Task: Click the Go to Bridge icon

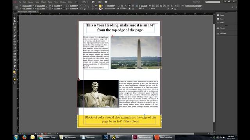Action: [x=77, y=2]
